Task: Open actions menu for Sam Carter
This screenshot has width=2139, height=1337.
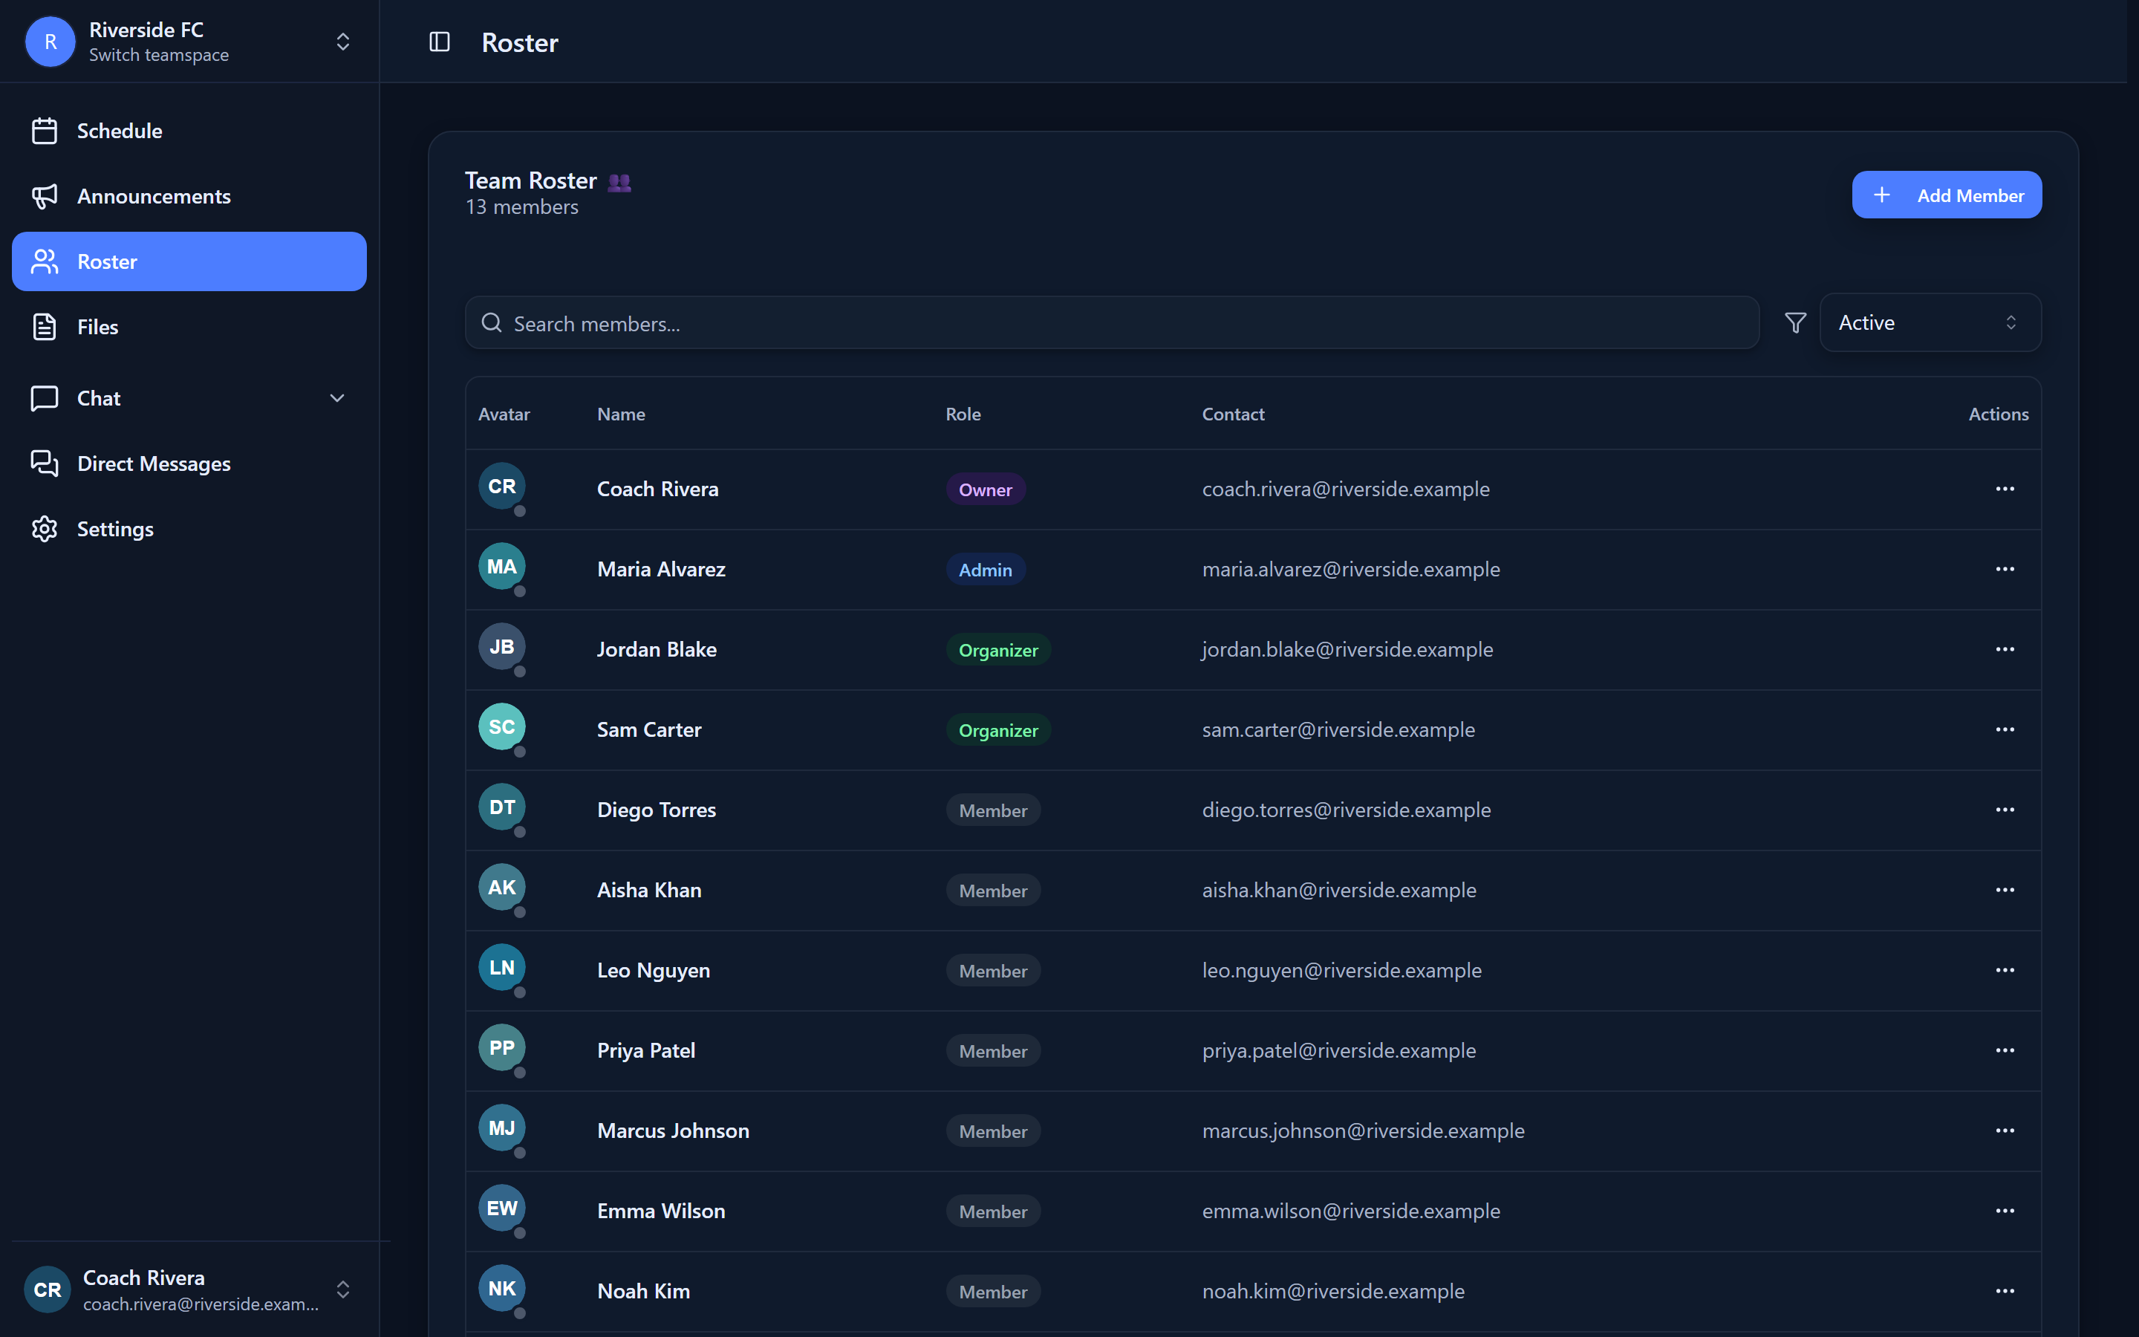Action: pyautogui.click(x=2005, y=729)
